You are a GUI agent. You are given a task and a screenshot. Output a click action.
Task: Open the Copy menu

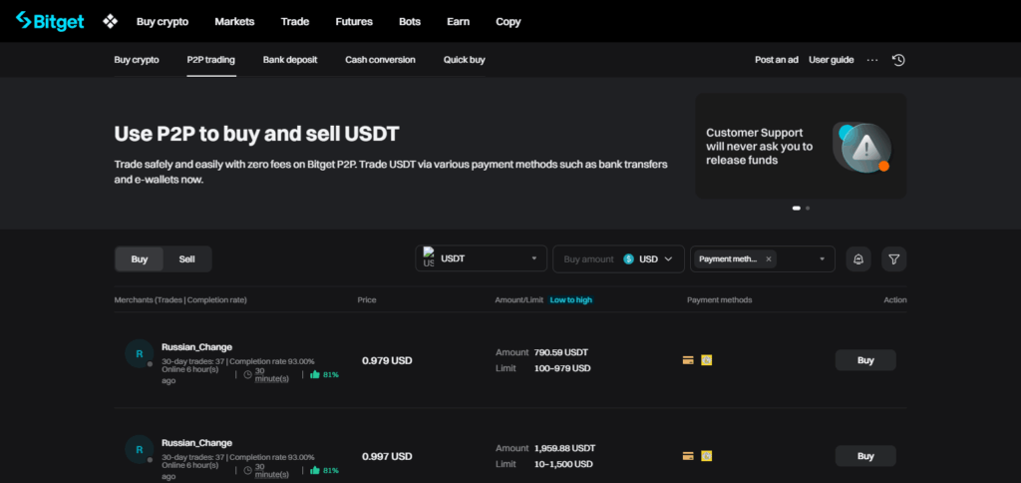coord(508,22)
